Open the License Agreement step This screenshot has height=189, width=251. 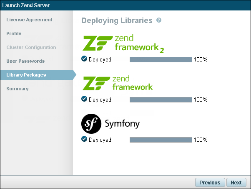29,20
